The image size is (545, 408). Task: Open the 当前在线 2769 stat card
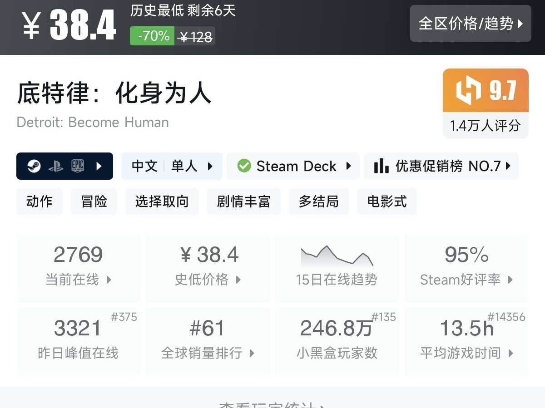[x=79, y=268]
